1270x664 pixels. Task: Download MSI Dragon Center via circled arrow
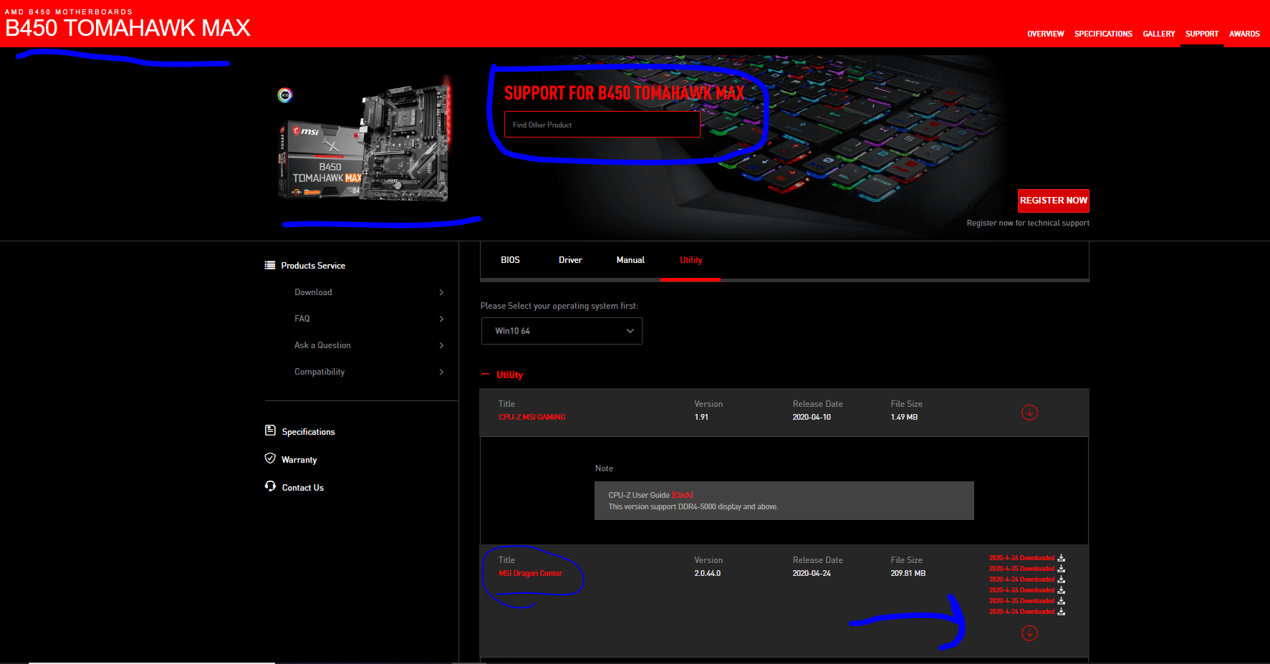pos(1029,632)
